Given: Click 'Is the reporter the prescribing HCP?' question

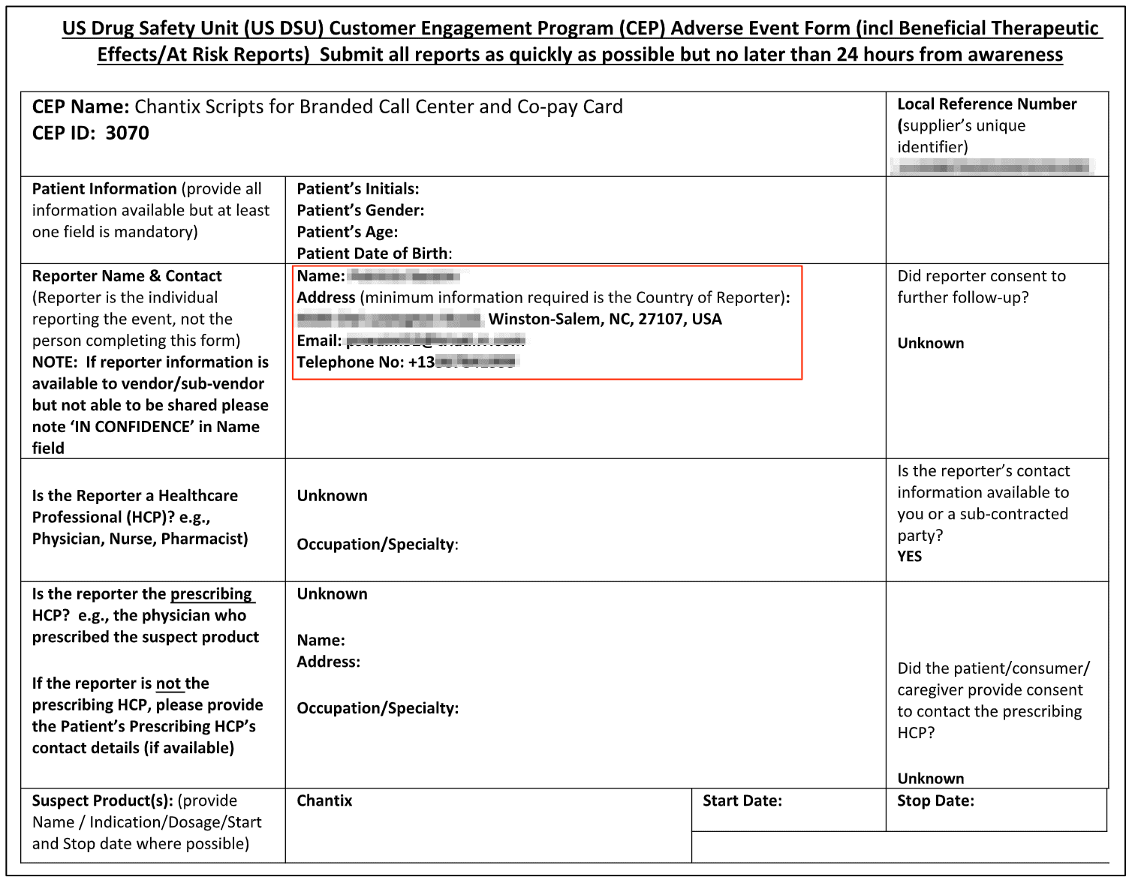Looking at the screenshot, I should tap(145, 615).
